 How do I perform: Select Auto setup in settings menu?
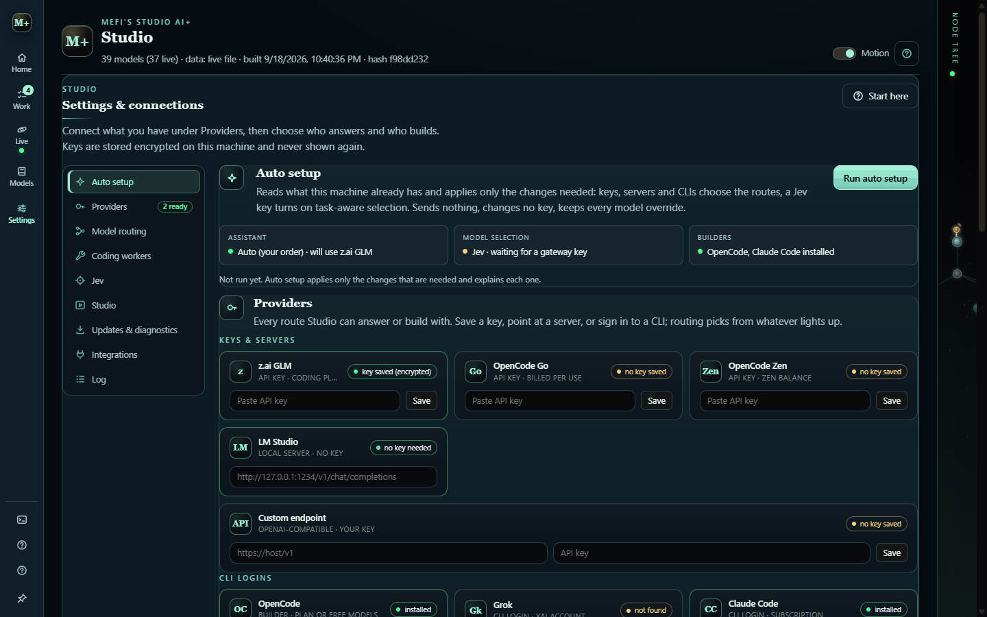tap(134, 182)
